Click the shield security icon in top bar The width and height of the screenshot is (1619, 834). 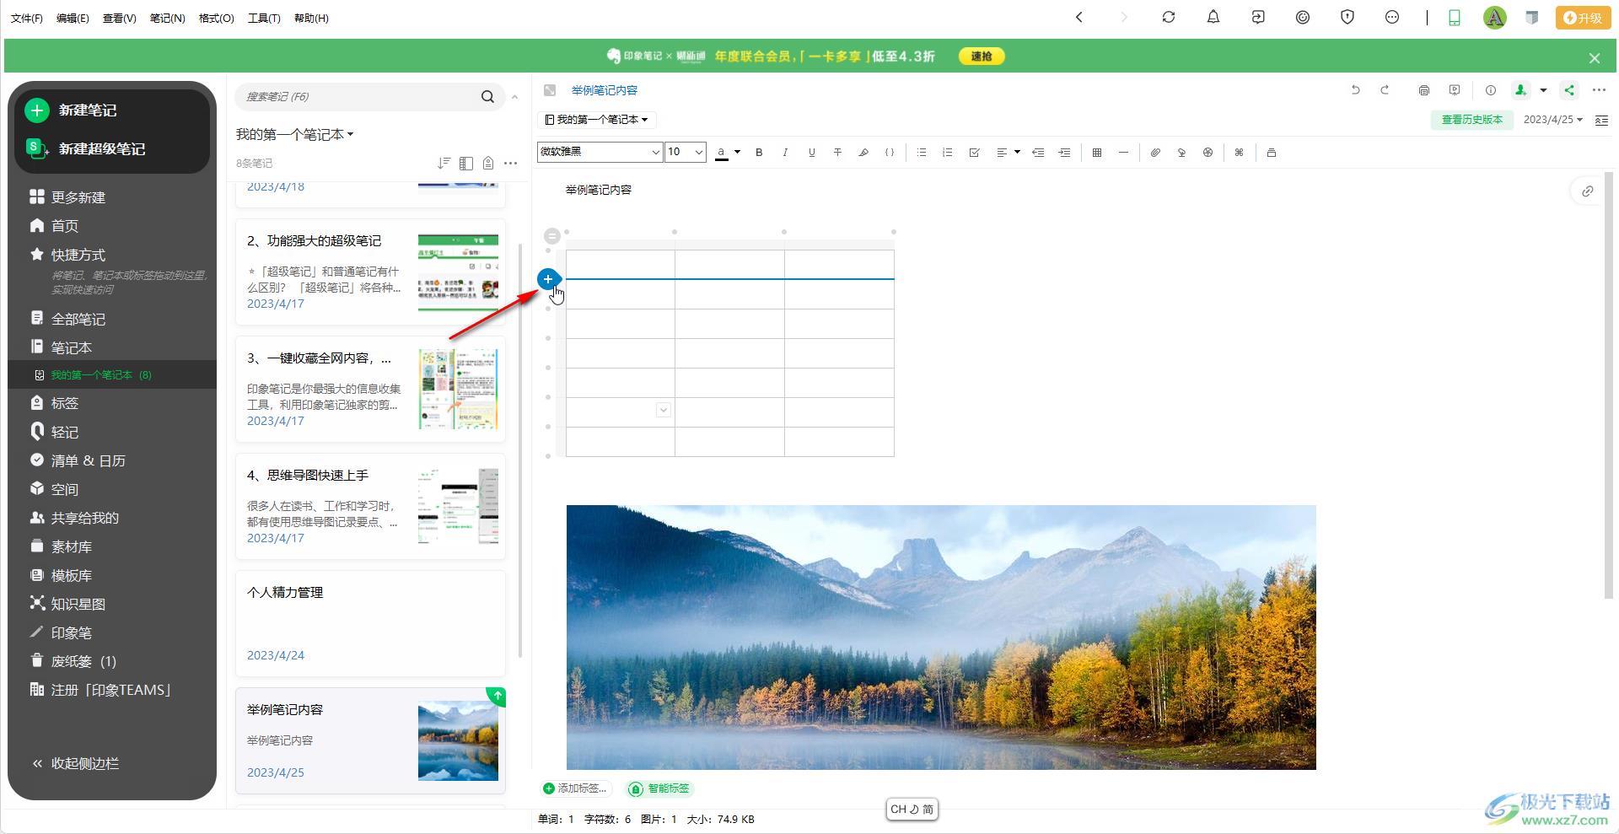(x=1347, y=17)
